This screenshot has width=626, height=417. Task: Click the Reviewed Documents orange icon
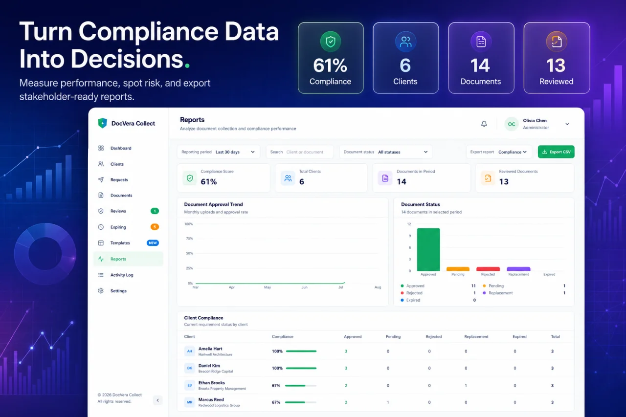click(x=488, y=178)
